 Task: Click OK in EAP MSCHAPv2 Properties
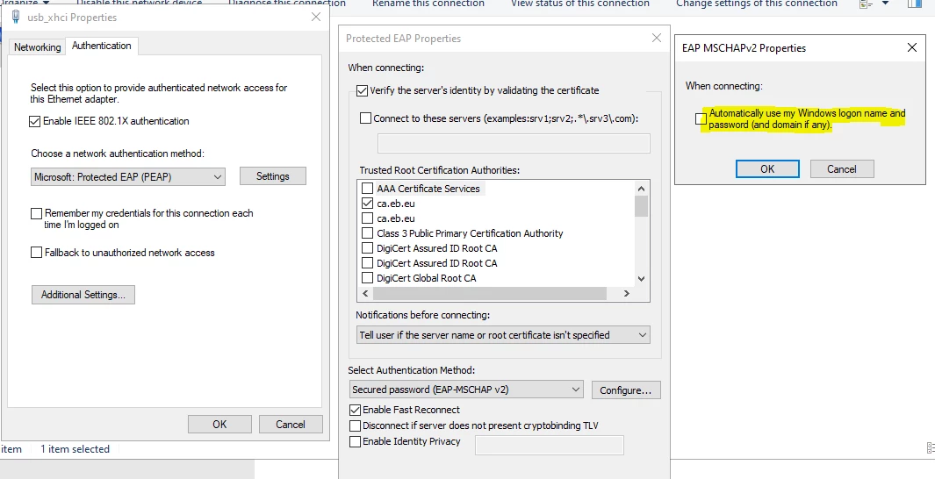pos(767,168)
